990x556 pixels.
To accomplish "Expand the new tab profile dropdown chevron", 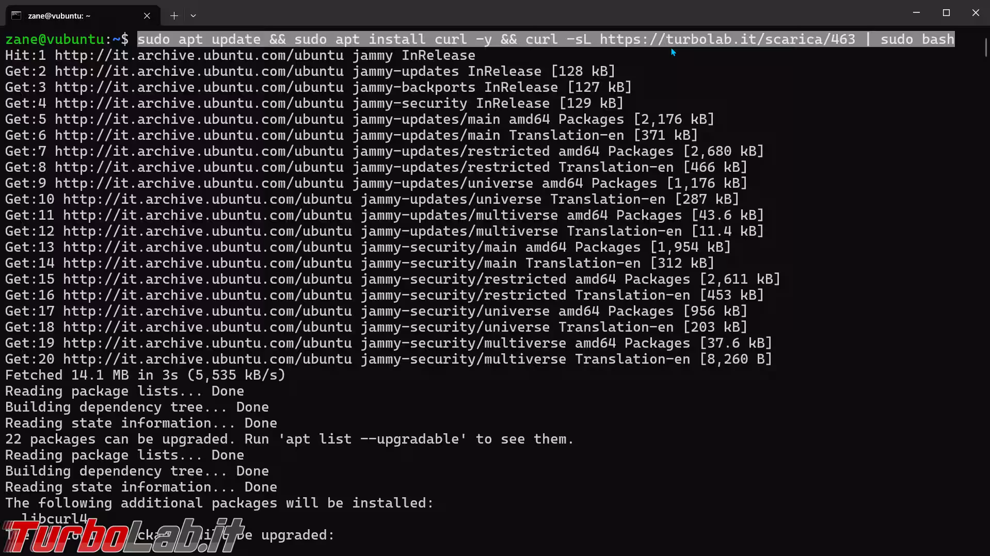I will (x=193, y=15).
